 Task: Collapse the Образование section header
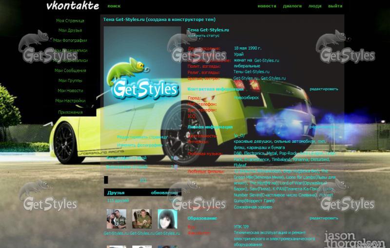point(202,218)
